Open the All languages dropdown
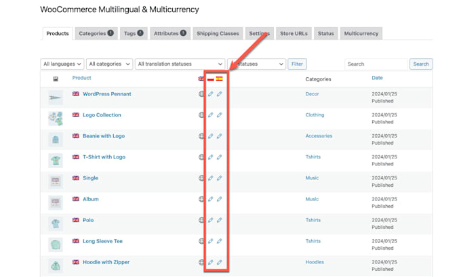 point(62,64)
